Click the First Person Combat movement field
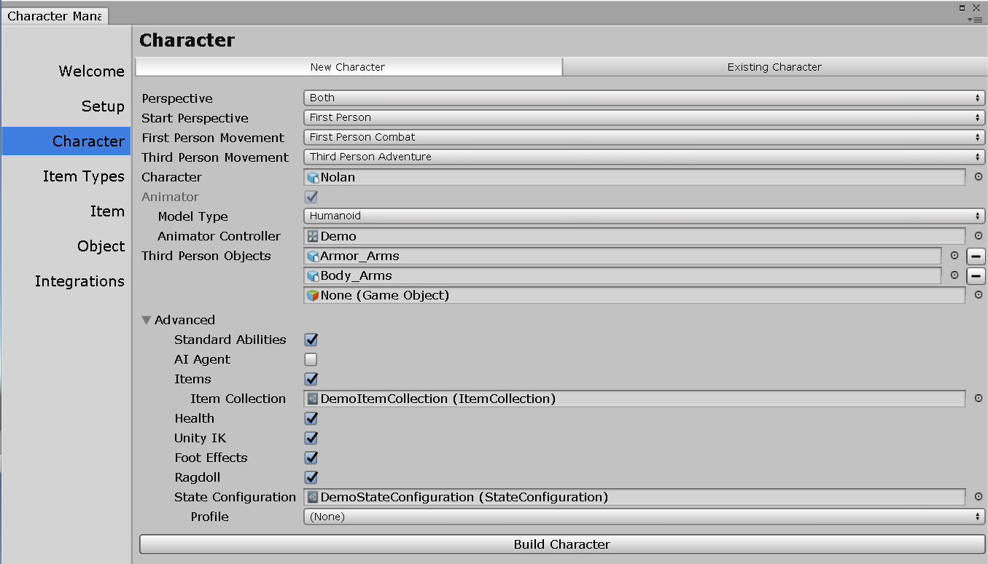988x564 pixels. tap(645, 136)
